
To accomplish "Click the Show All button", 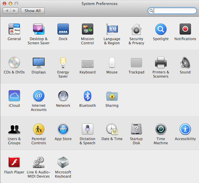I will [33, 11].
